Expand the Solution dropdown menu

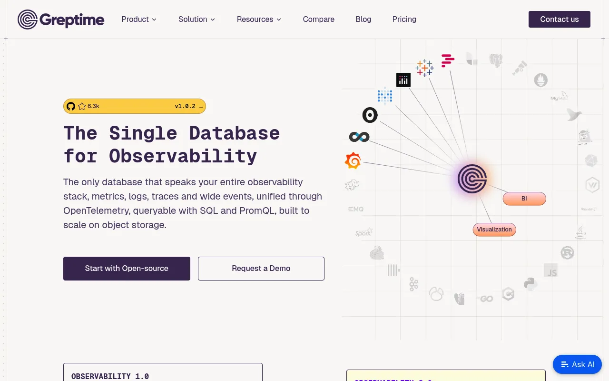[x=197, y=20]
